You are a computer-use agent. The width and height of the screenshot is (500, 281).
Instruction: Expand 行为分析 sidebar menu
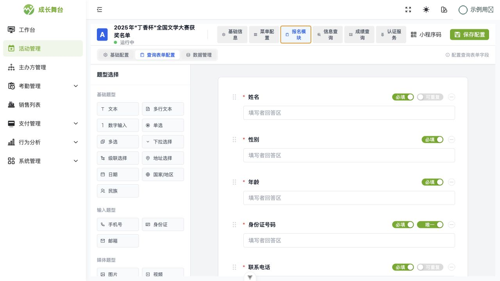pos(43,142)
